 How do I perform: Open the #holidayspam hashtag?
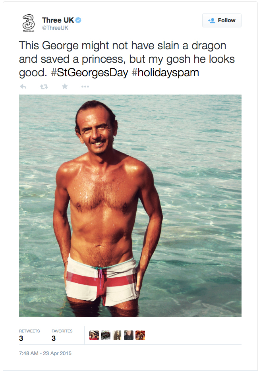pyautogui.click(x=165, y=73)
